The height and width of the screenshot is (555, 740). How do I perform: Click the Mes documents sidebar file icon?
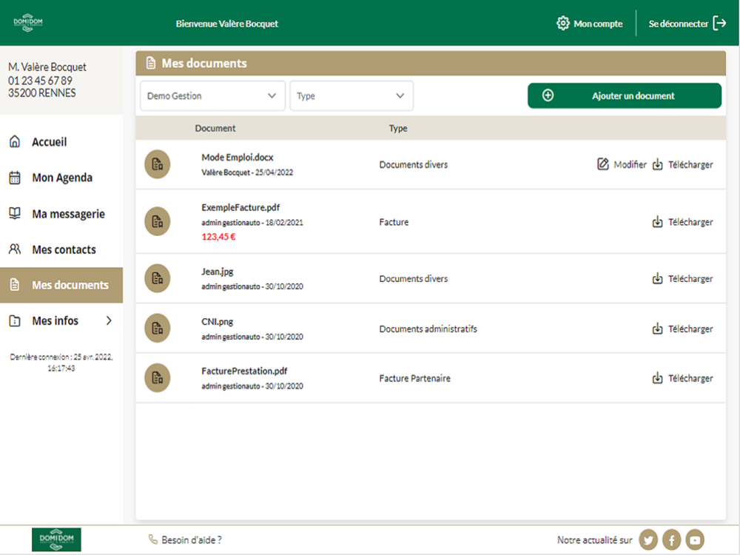click(x=15, y=285)
